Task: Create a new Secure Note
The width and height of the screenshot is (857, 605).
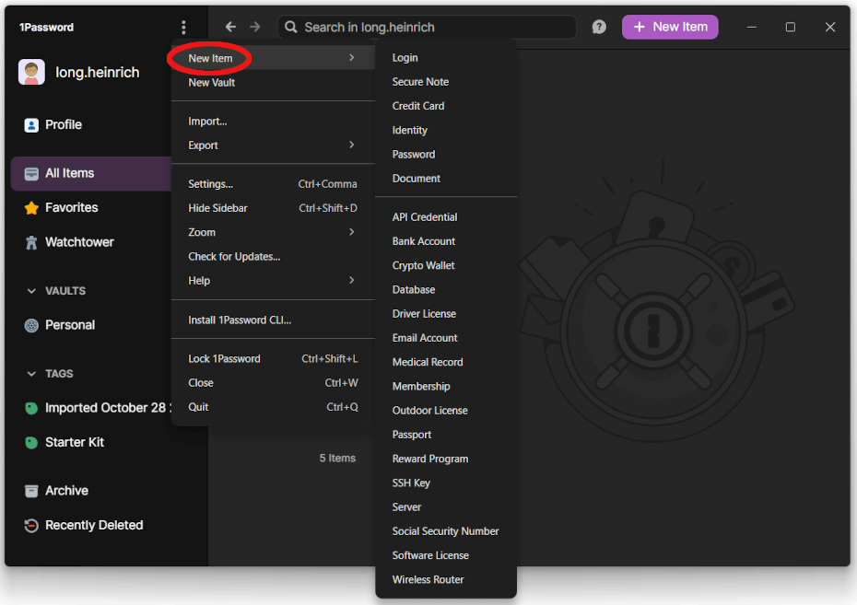Action: [446, 82]
